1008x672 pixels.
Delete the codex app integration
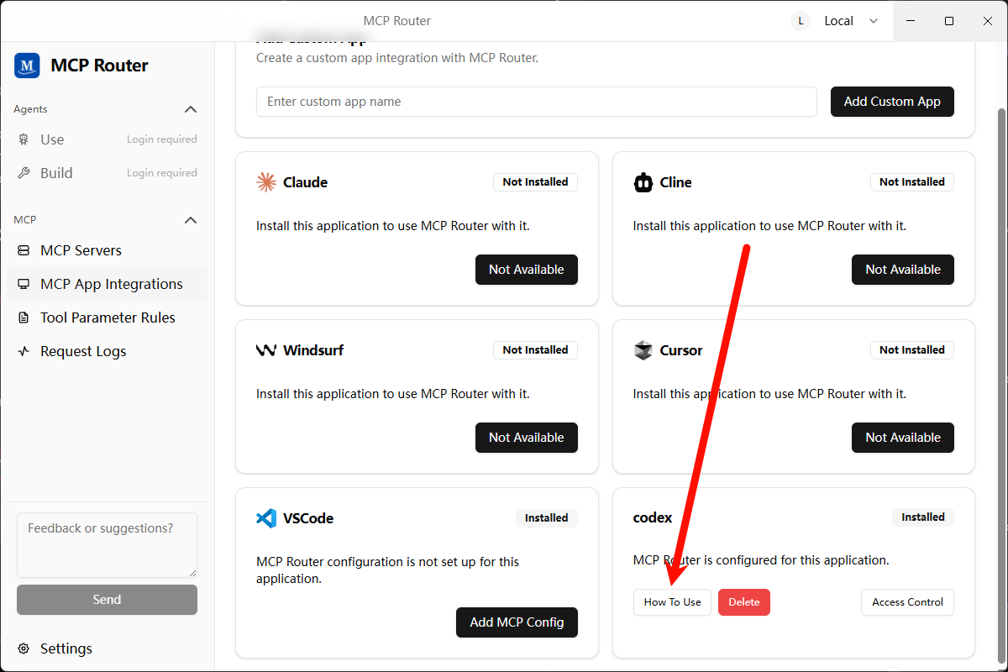coord(743,602)
